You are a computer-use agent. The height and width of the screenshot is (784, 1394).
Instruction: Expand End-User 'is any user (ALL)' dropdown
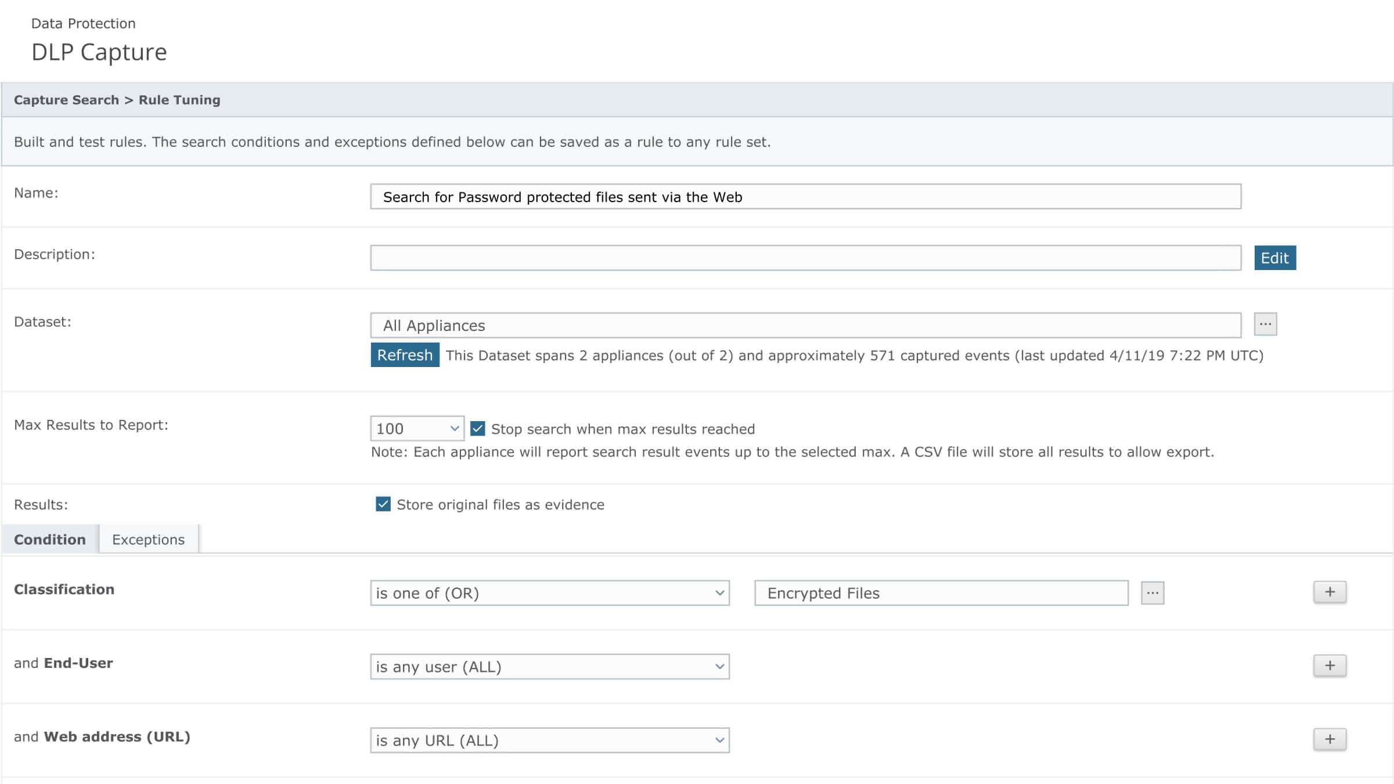point(549,667)
